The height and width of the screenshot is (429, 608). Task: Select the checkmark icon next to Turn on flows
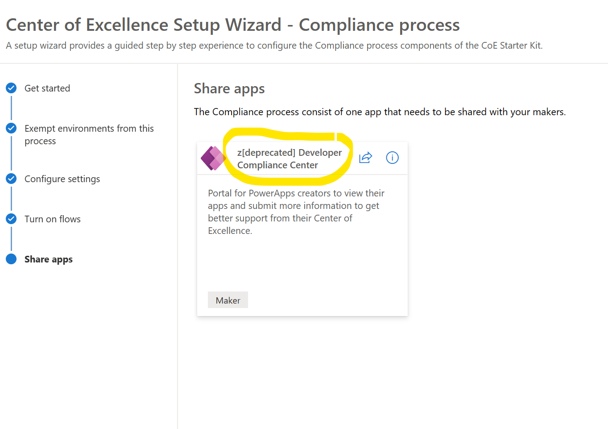pyautogui.click(x=11, y=219)
